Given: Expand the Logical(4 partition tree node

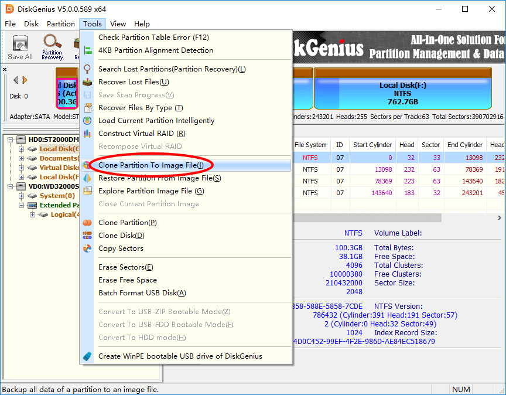Looking at the screenshot, I should tap(32, 214).
